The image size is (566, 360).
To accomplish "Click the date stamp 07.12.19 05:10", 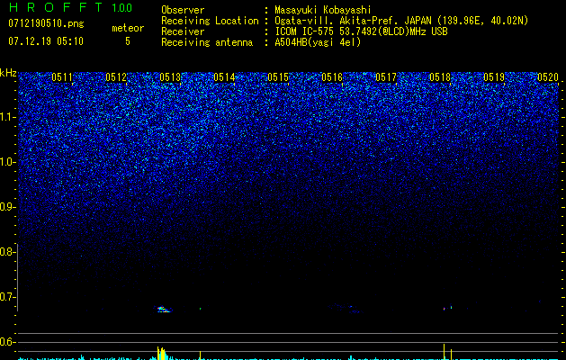I will click(46, 41).
